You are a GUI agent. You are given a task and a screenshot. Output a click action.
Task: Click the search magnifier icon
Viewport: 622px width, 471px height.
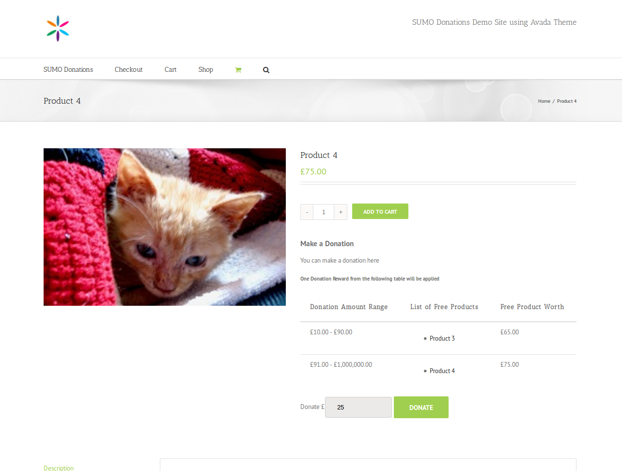coord(266,70)
